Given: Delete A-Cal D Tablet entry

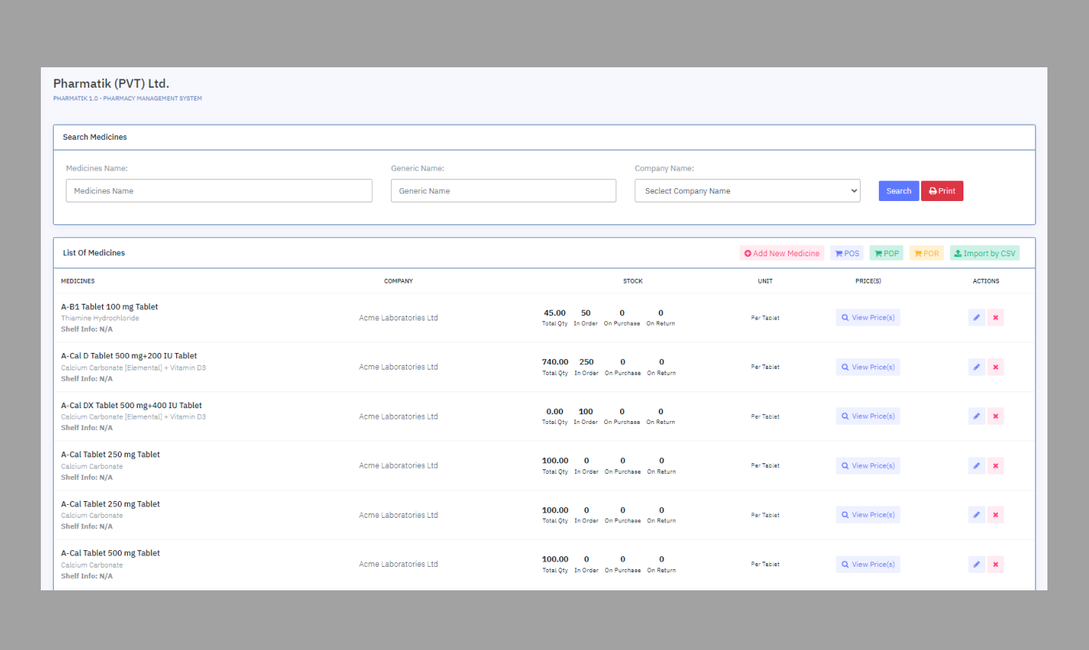Looking at the screenshot, I should [995, 367].
